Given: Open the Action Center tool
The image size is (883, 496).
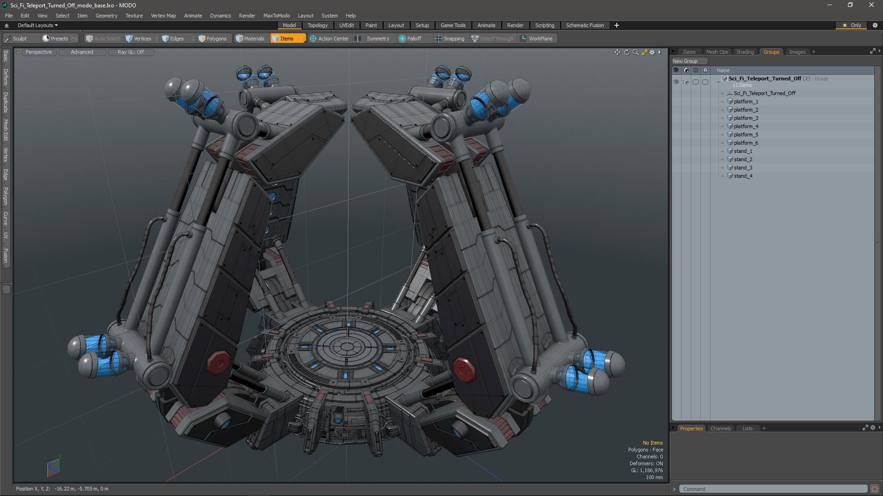Looking at the screenshot, I should point(329,39).
